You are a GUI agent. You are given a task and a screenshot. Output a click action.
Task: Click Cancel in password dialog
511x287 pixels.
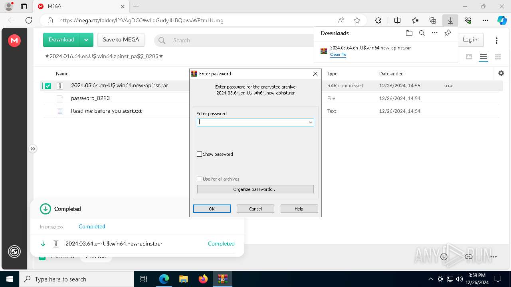255,209
